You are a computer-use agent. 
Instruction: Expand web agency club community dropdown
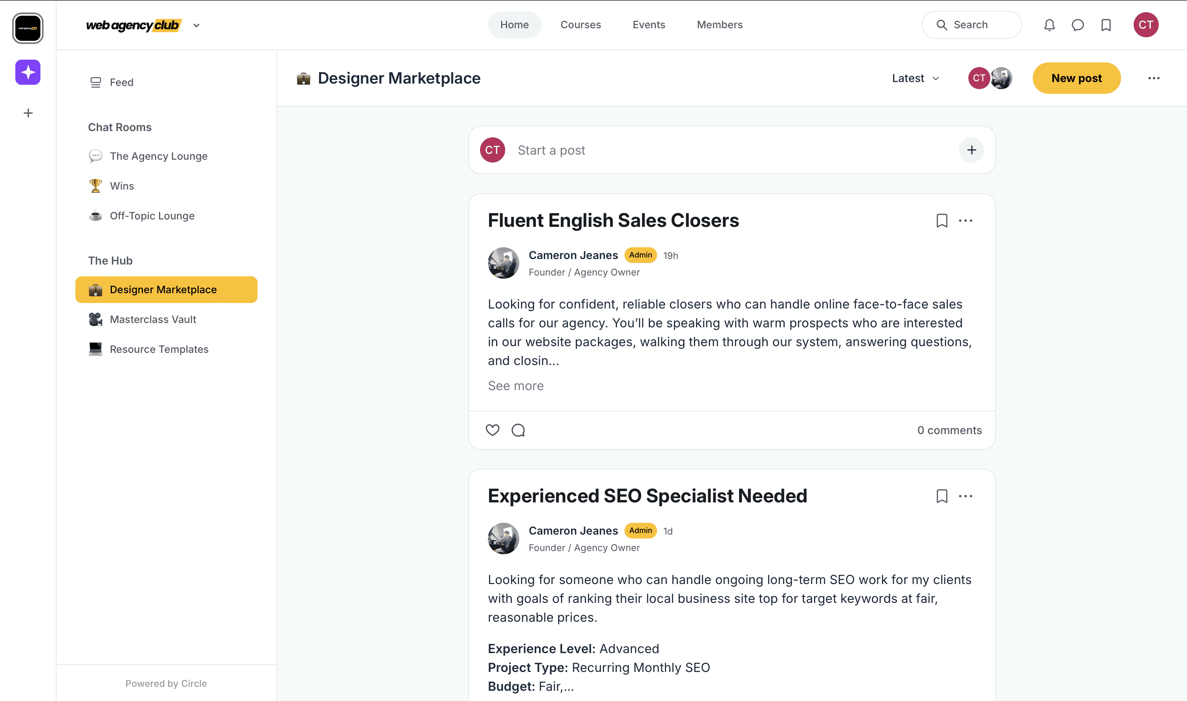(x=197, y=26)
